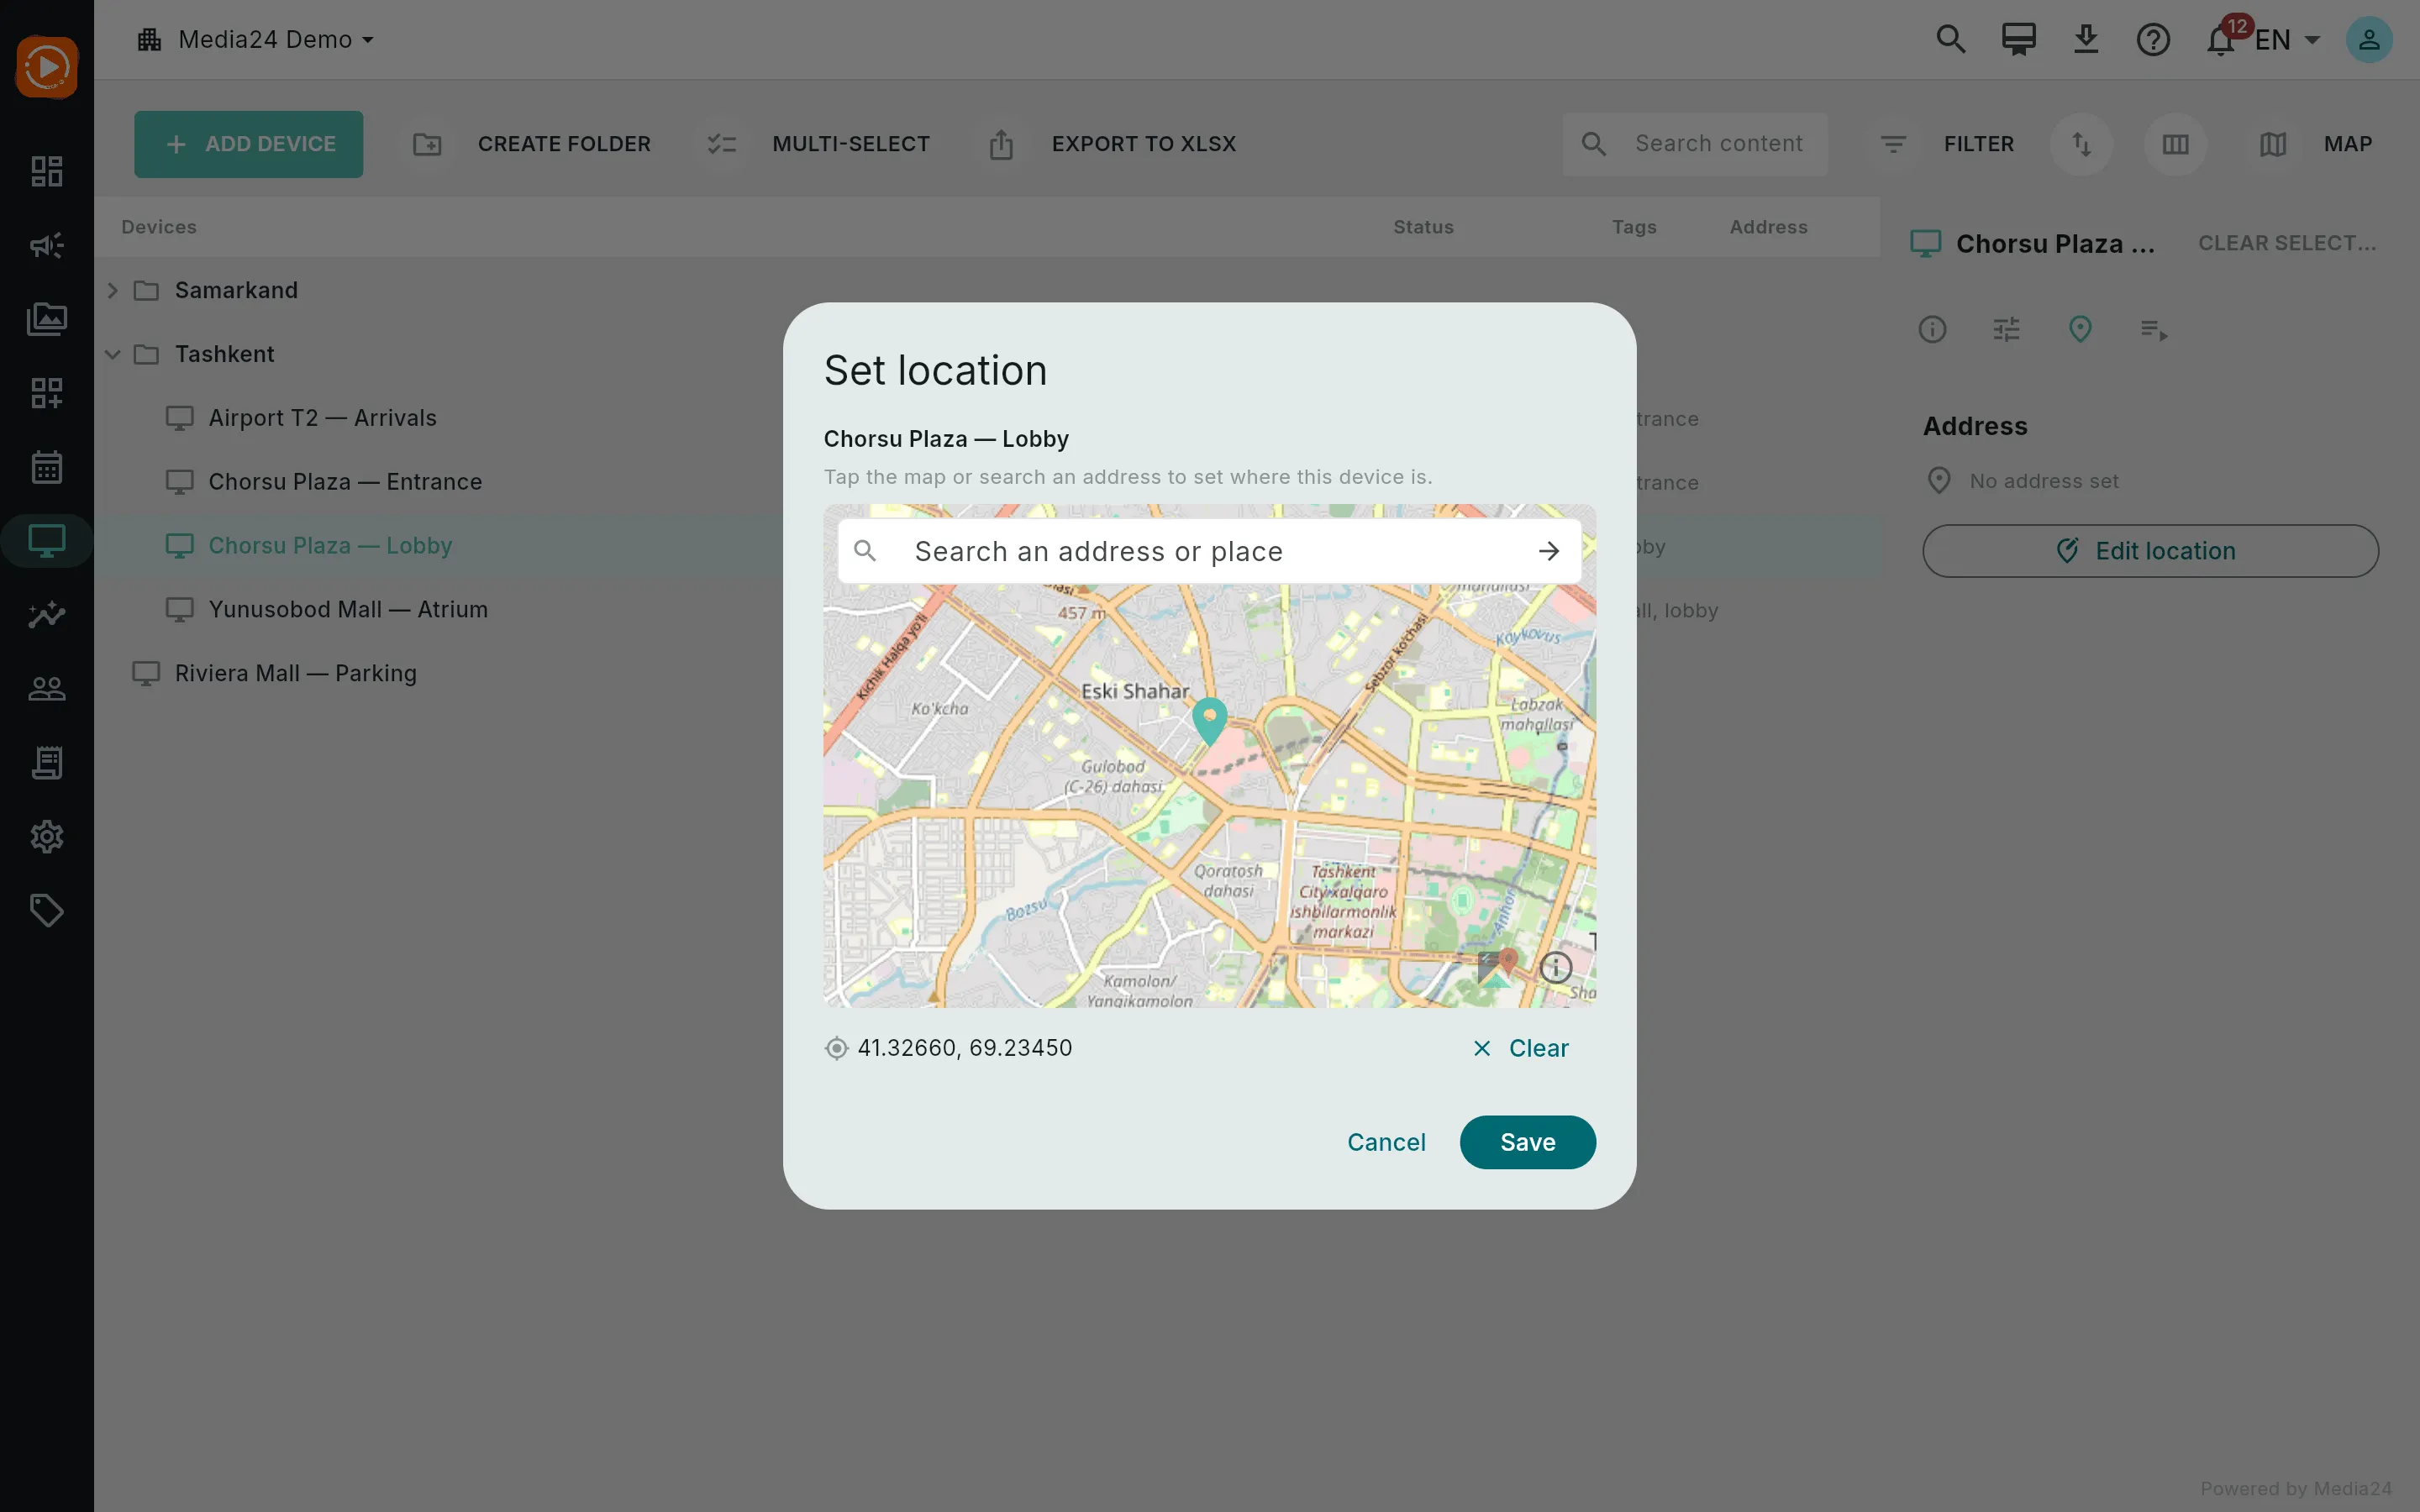This screenshot has width=2420, height=1512.
Task: Click the Edit location button
Action: coord(2150,551)
